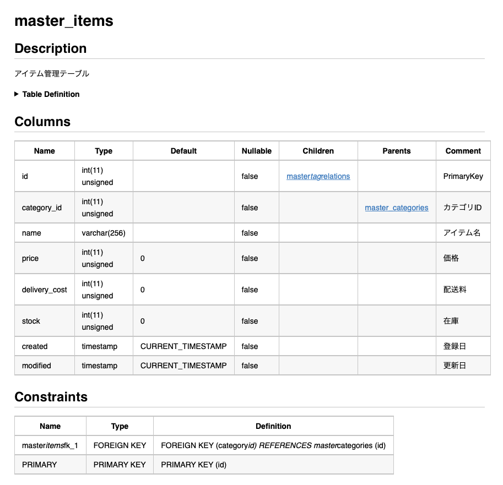Click the カテゴリID comment cell

pyautogui.click(x=463, y=208)
